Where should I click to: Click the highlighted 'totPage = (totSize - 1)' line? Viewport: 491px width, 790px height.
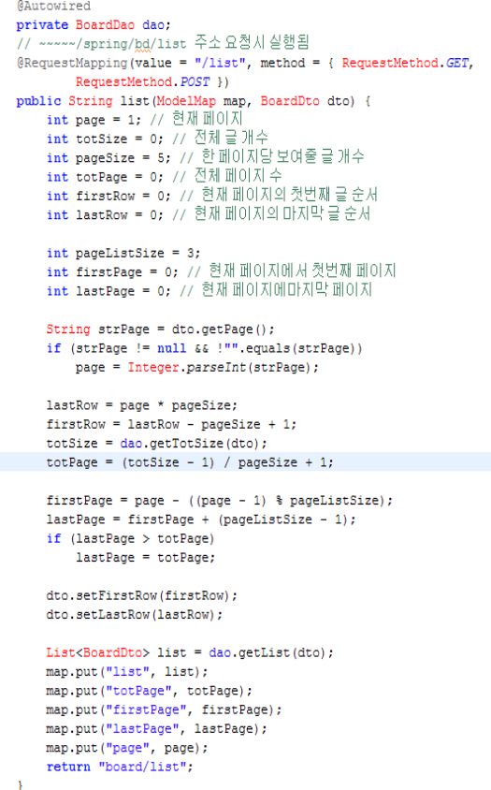click(190, 462)
